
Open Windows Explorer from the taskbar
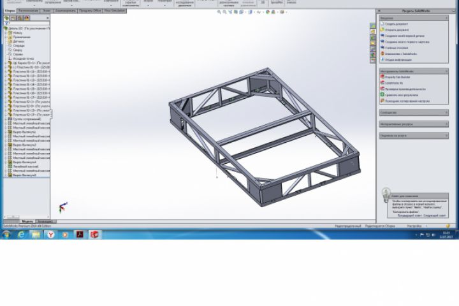click(x=36, y=235)
